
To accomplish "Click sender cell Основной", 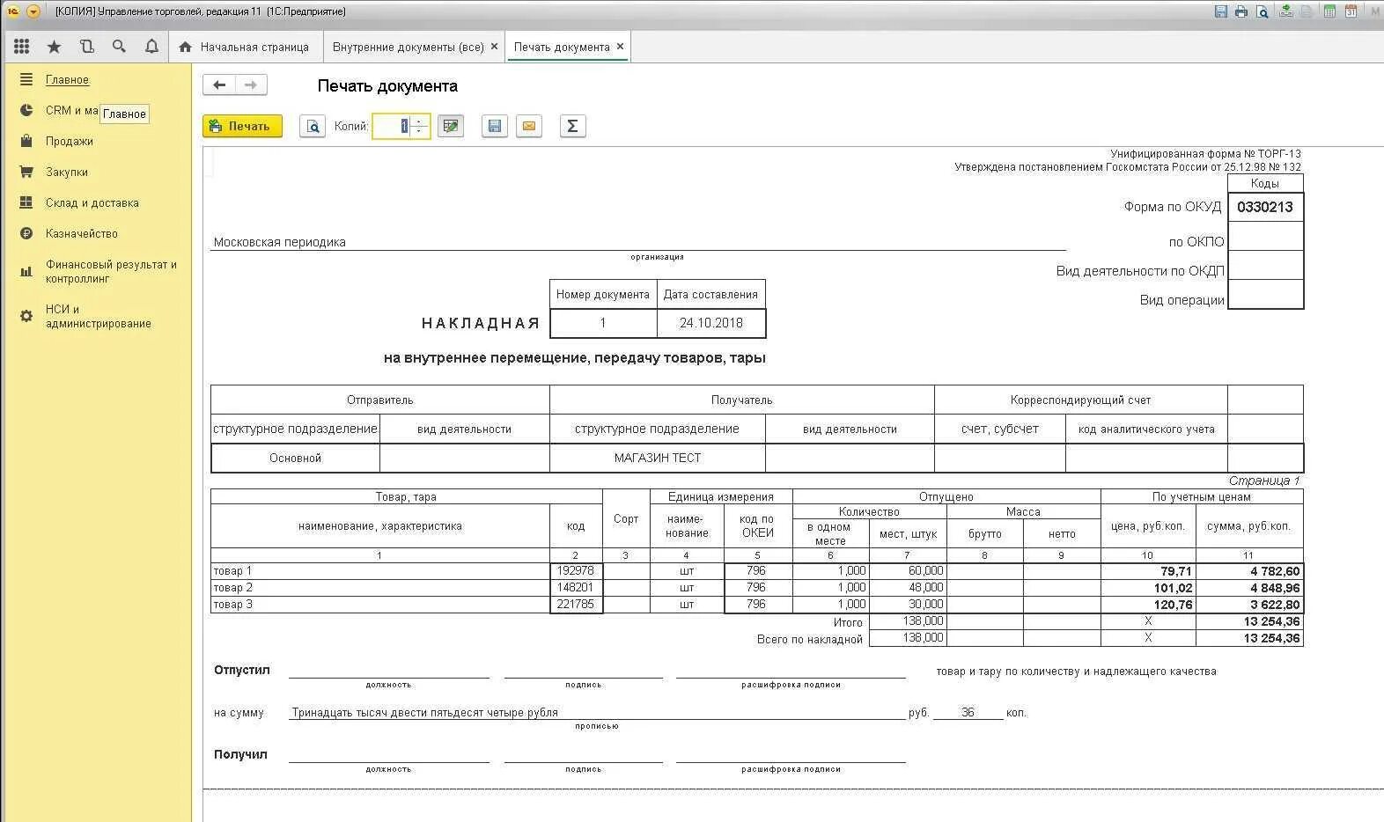I will coord(296,458).
